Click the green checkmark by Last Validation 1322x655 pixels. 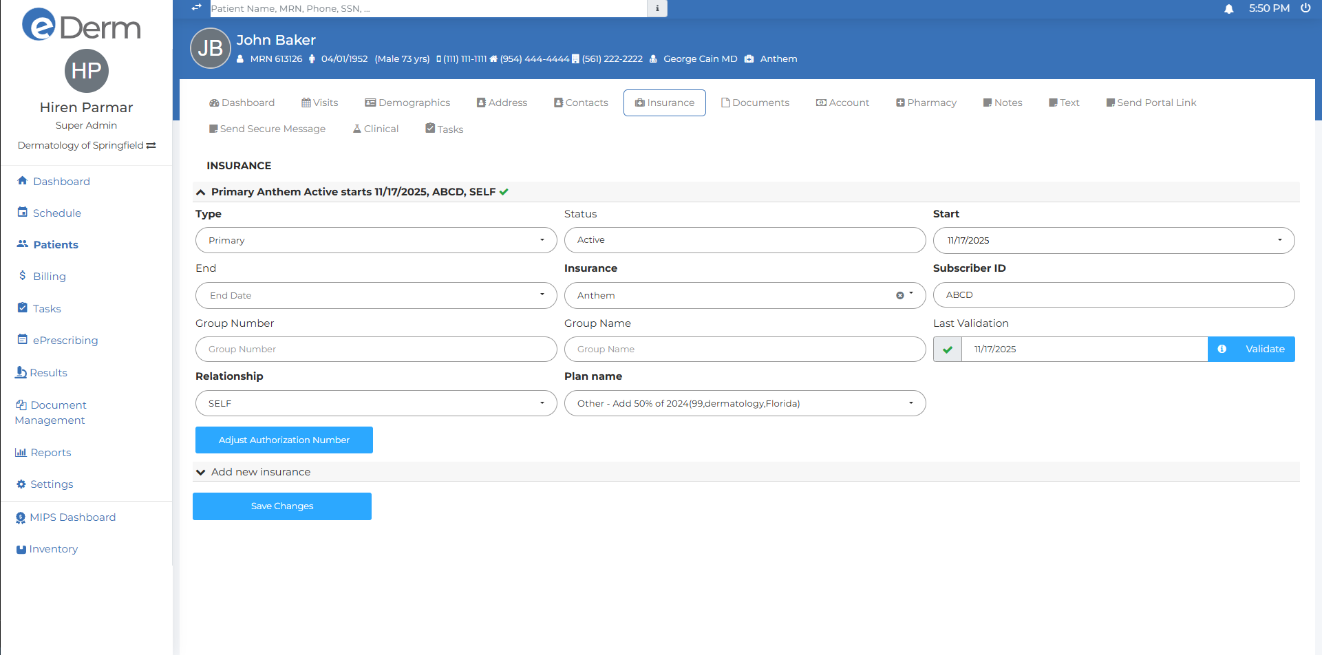948,350
